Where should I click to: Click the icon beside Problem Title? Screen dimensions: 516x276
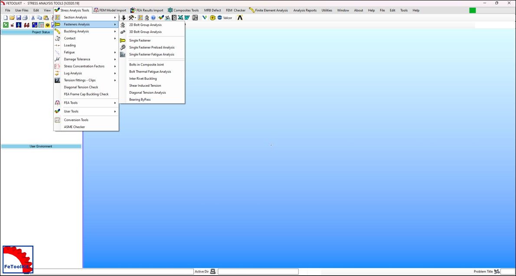(497, 271)
